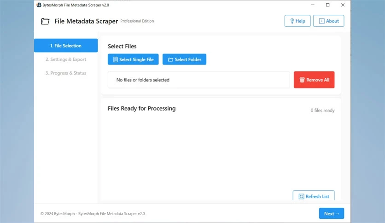
Task: Remove all selected files
Action: click(314, 80)
